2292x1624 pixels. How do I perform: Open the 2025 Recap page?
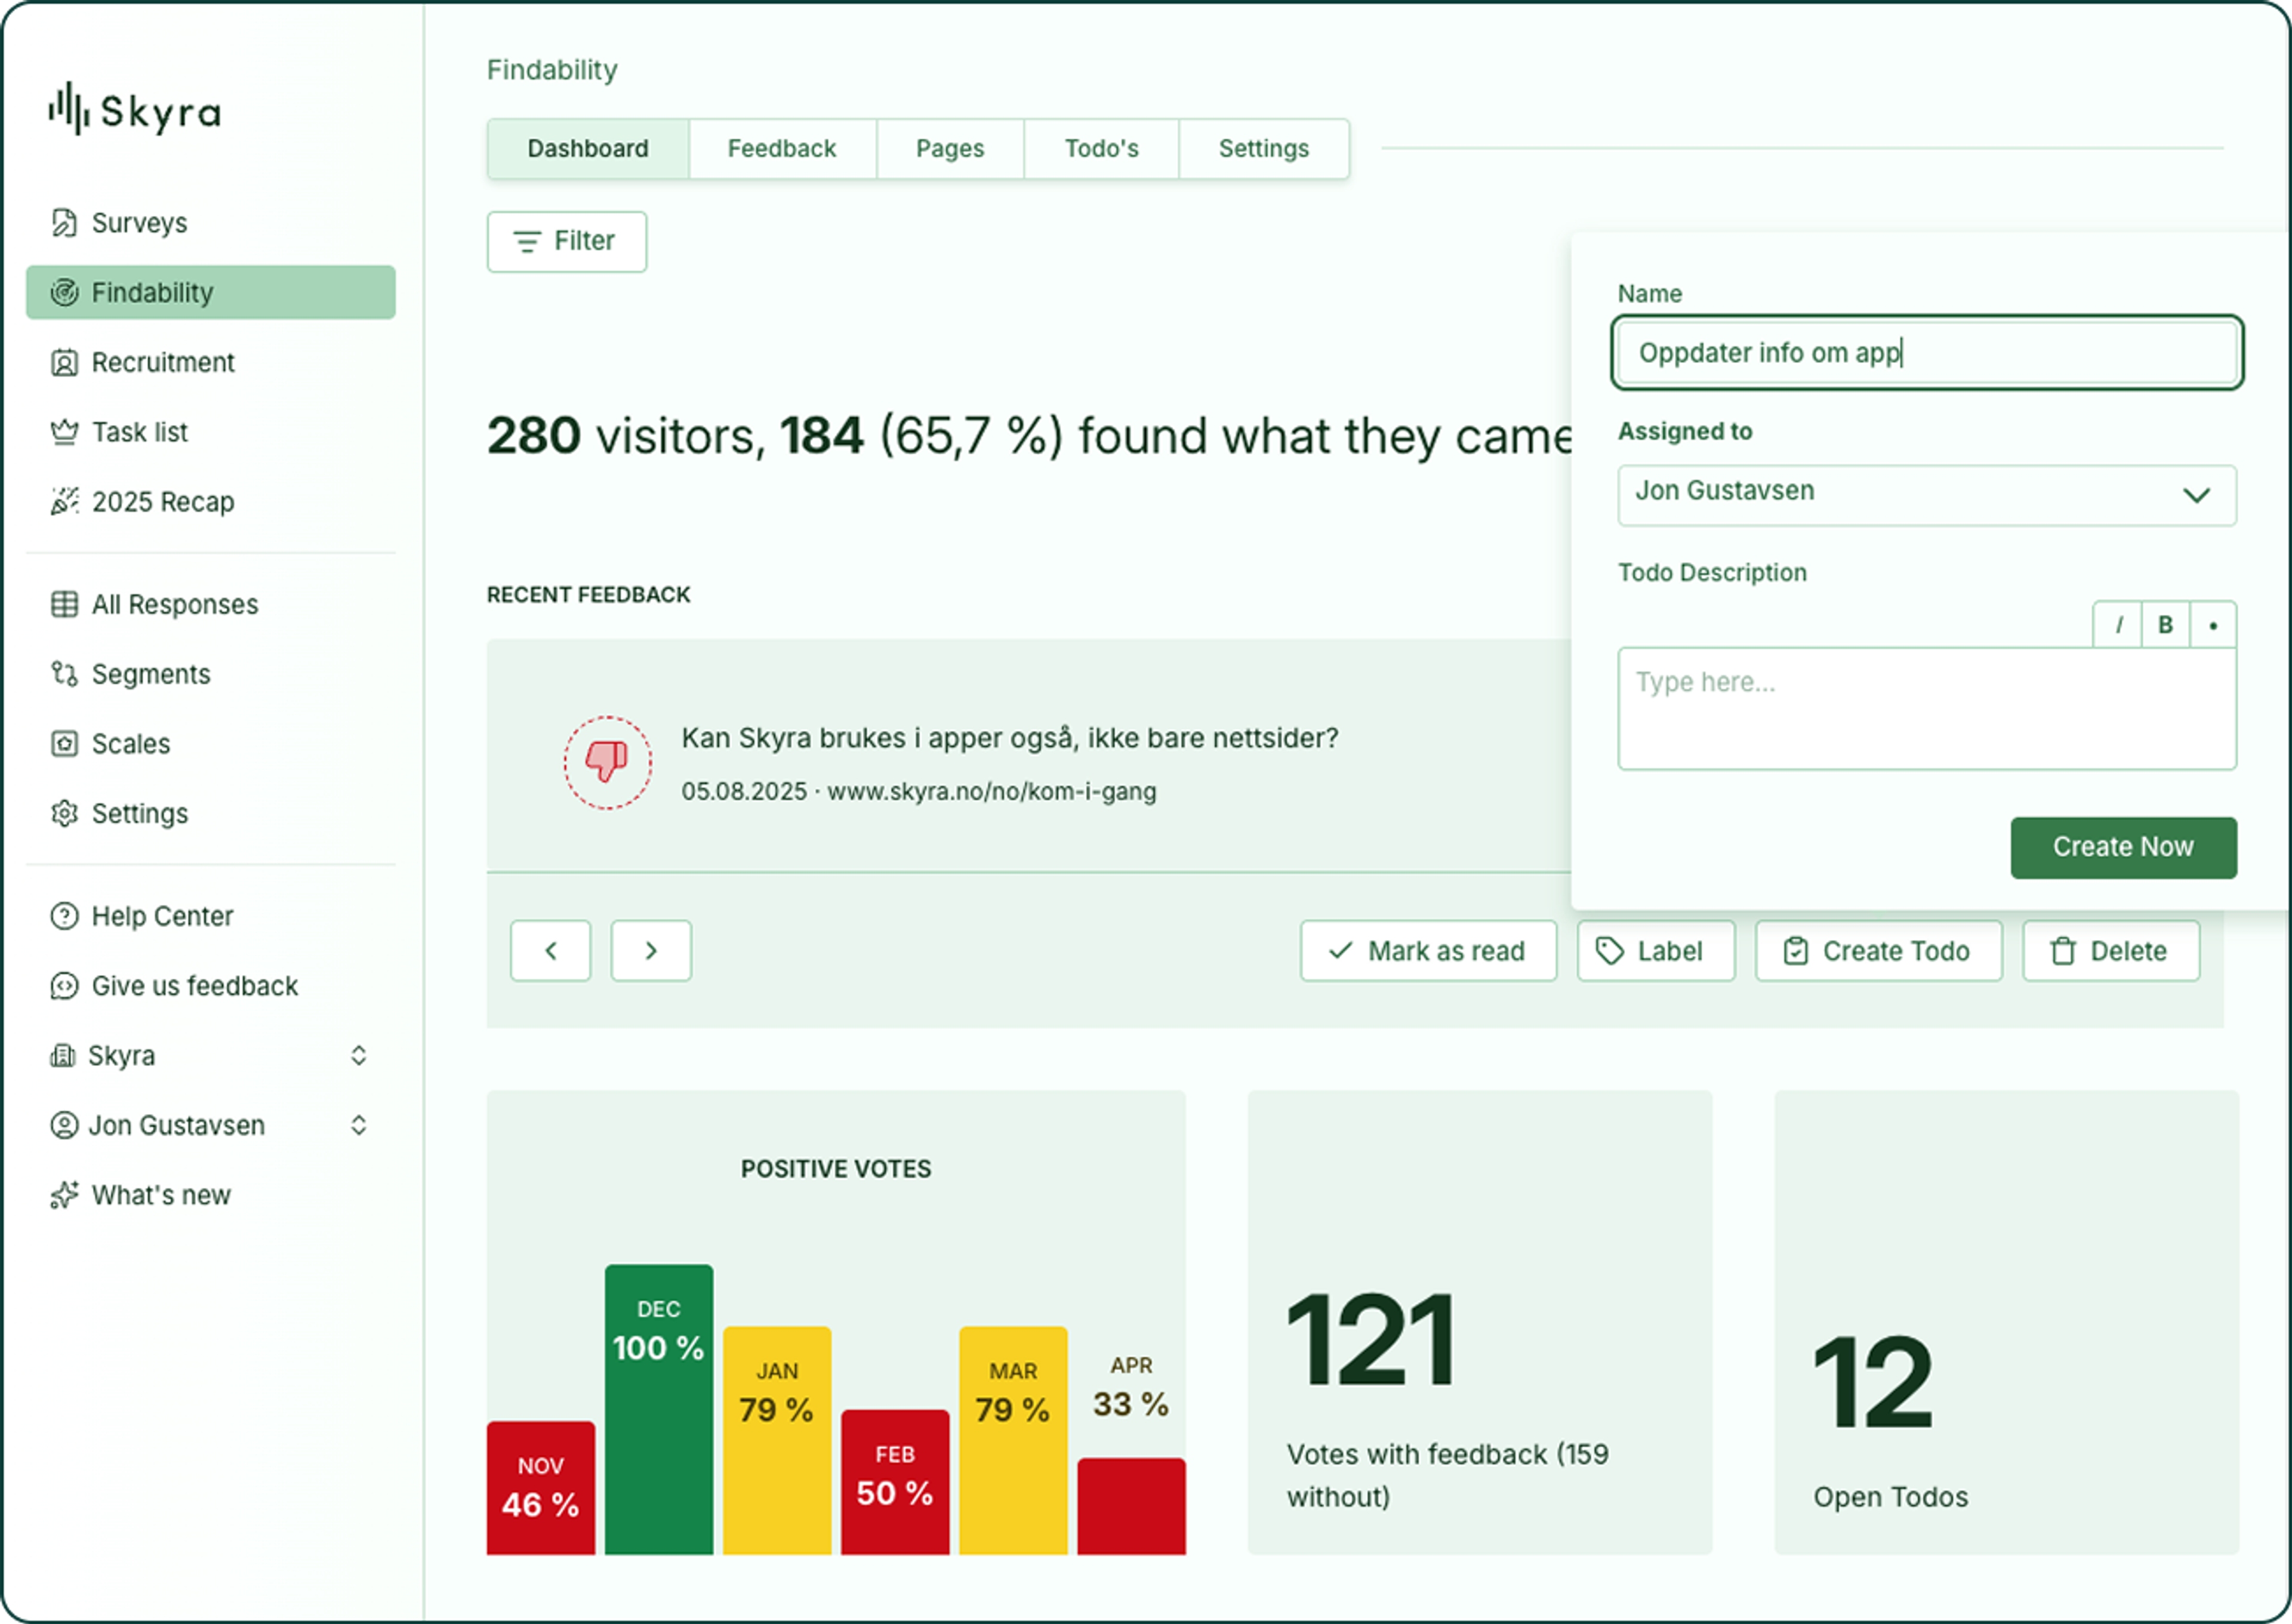click(210, 502)
